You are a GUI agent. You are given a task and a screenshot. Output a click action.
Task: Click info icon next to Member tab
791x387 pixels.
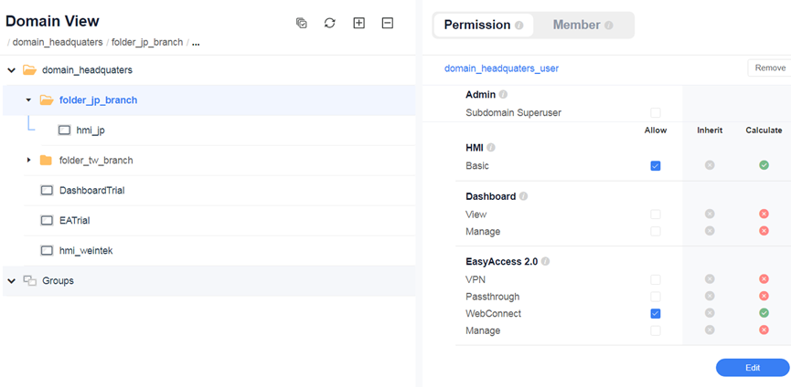tap(609, 26)
